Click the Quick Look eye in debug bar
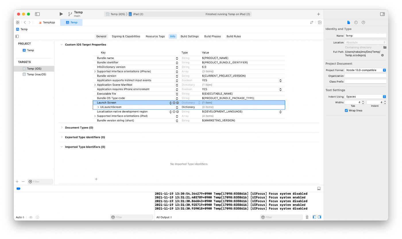 point(31,217)
